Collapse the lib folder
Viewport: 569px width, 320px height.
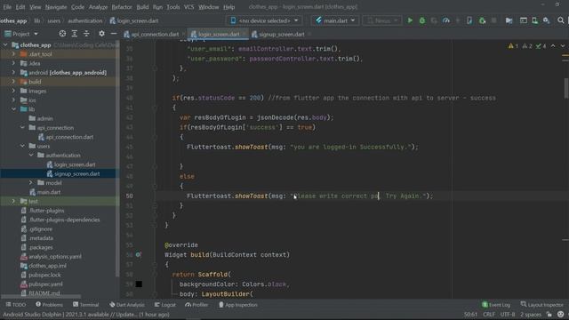click(14, 109)
